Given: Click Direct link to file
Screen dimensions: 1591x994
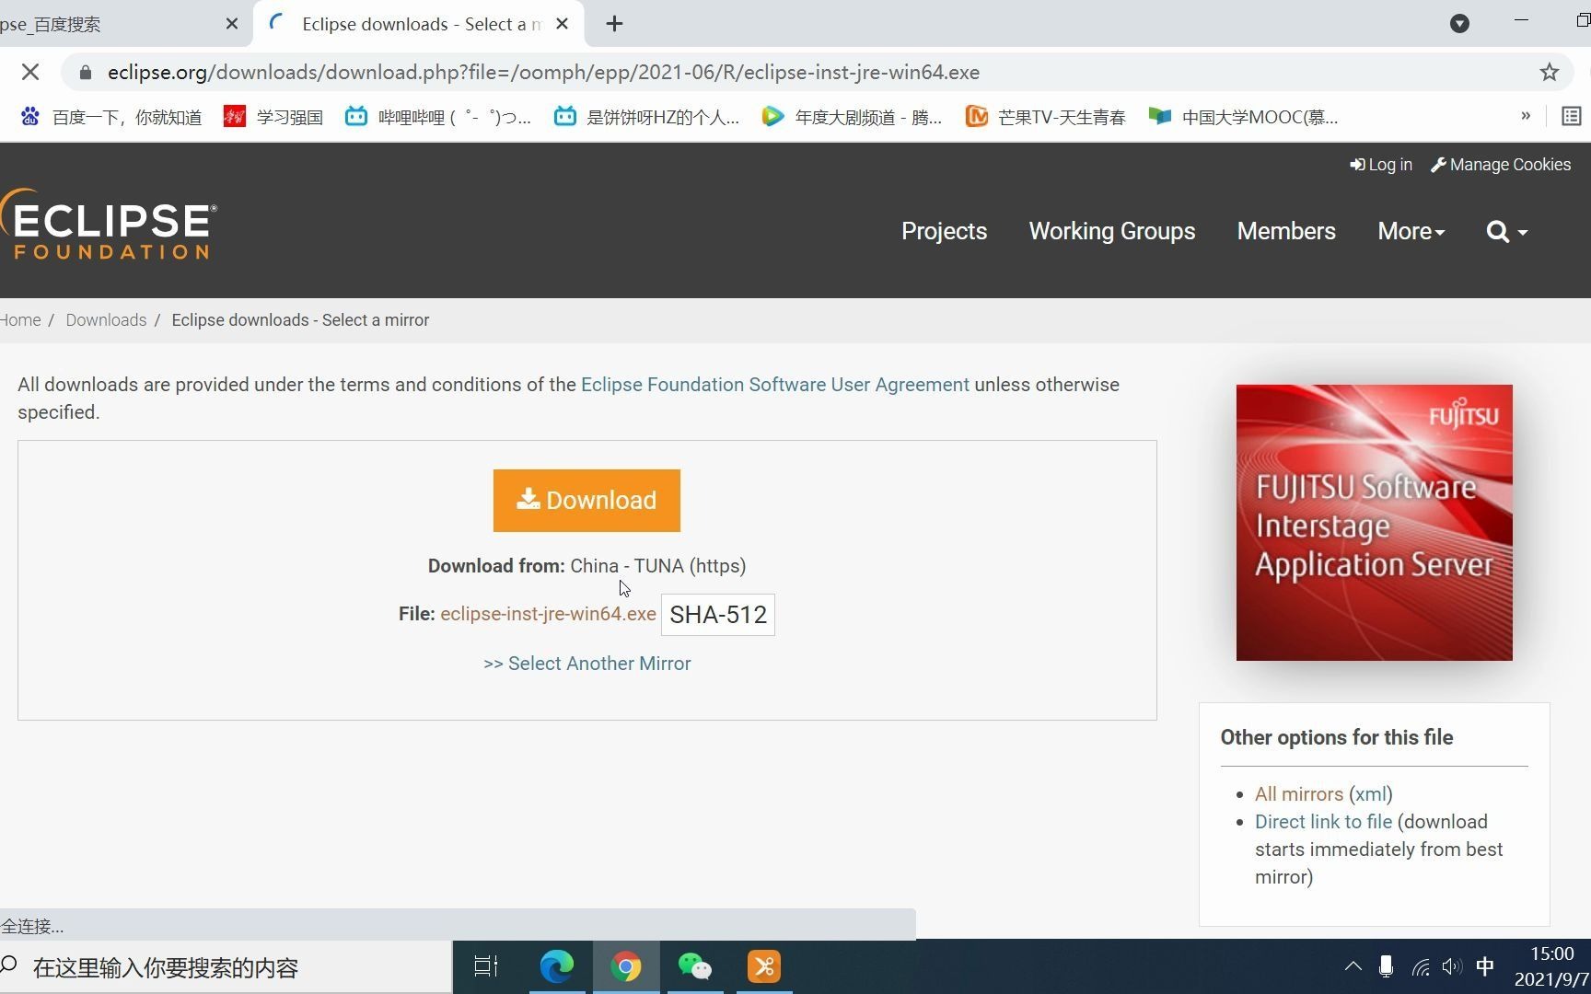Looking at the screenshot, I should click(1323, 822).
